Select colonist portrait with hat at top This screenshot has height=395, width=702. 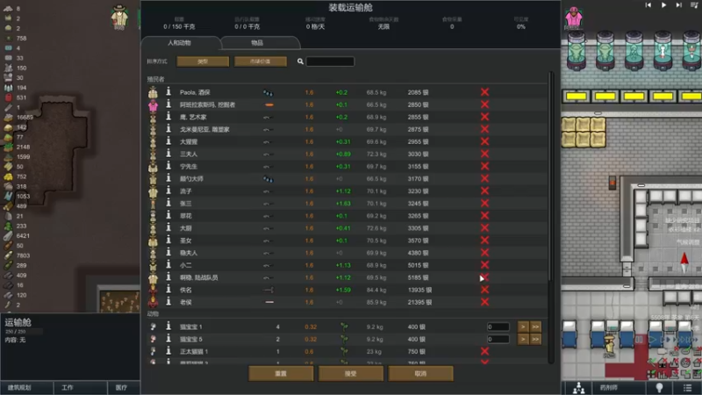pyautogui.click(x=119, y=18)
